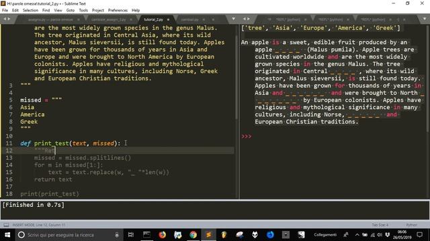The height and width of the screenshot is (241, 430).
Task: Go to previous tab in right pane
Action: tap(244, 19)
